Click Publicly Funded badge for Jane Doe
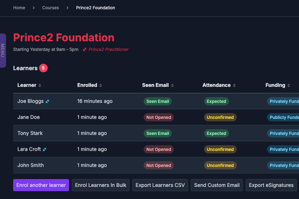299x199 pixels. 283,117
